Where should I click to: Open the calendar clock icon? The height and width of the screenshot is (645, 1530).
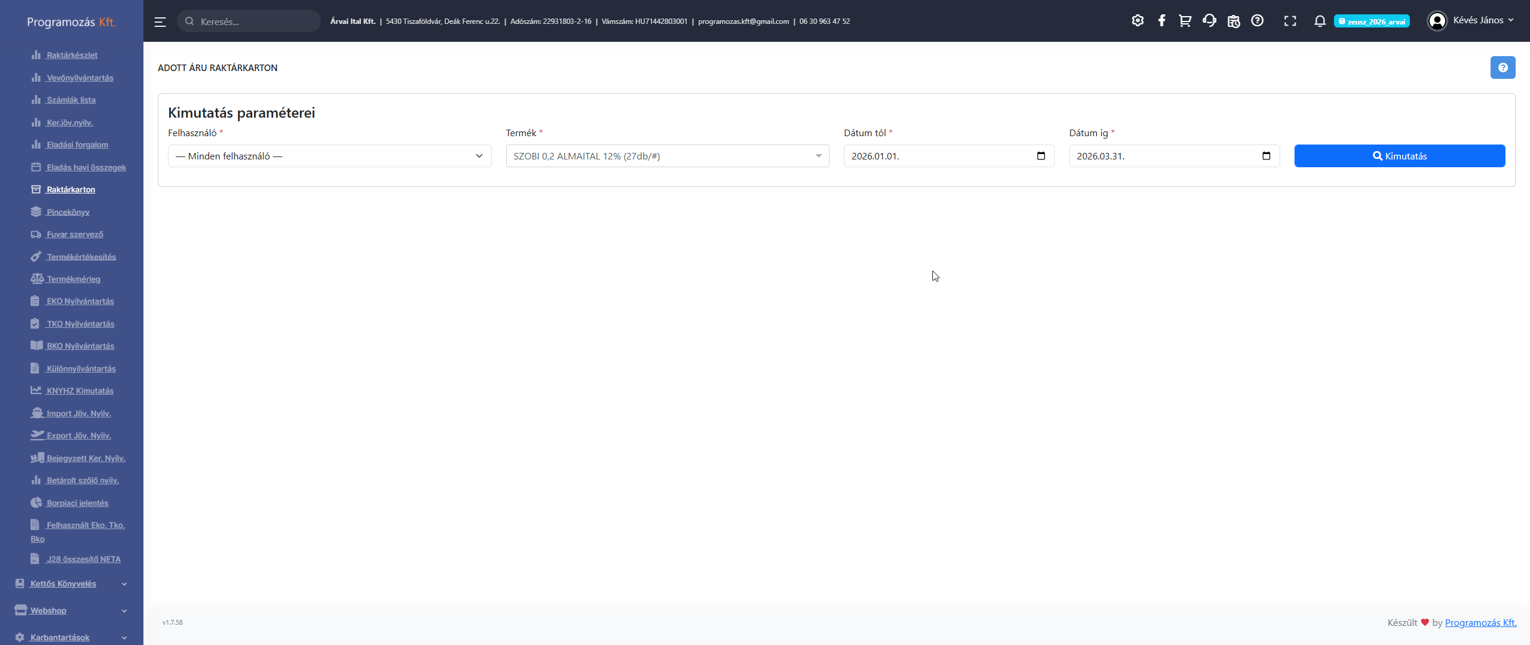1234,21
